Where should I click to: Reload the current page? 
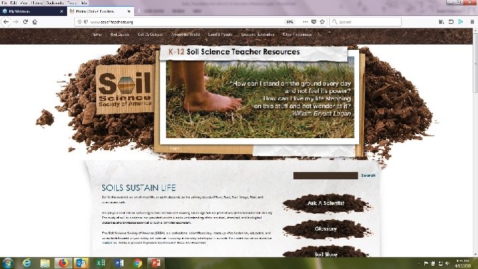(x=26, y=22)
